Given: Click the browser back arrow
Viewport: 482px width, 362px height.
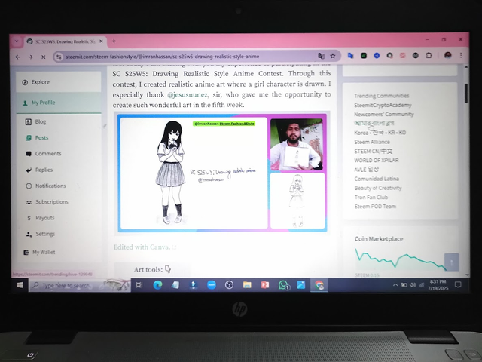Looking at the screenshot, I should tap(17, 57).
